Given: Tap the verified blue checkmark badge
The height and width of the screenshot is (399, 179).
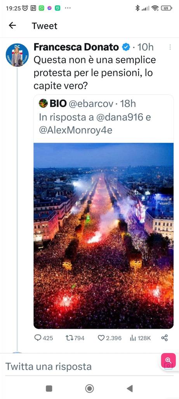Looking at the screenshot, I should point(126,47).
